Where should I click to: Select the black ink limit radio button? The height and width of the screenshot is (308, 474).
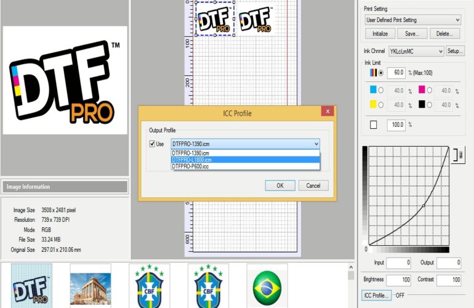[x=429, y=105]
